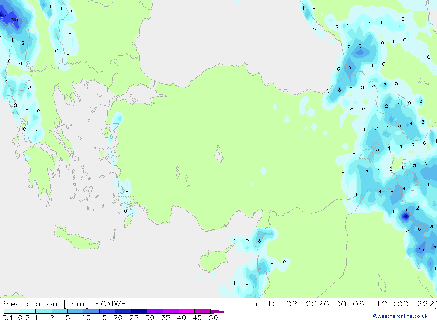This screenshot has width=437, height=320.
Task: Click the "9" precipitation value on map
Action: (350, 68)
